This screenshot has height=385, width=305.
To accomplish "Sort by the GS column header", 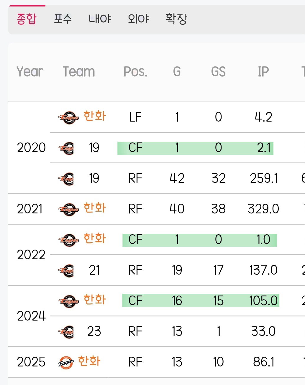I will 218,72.
